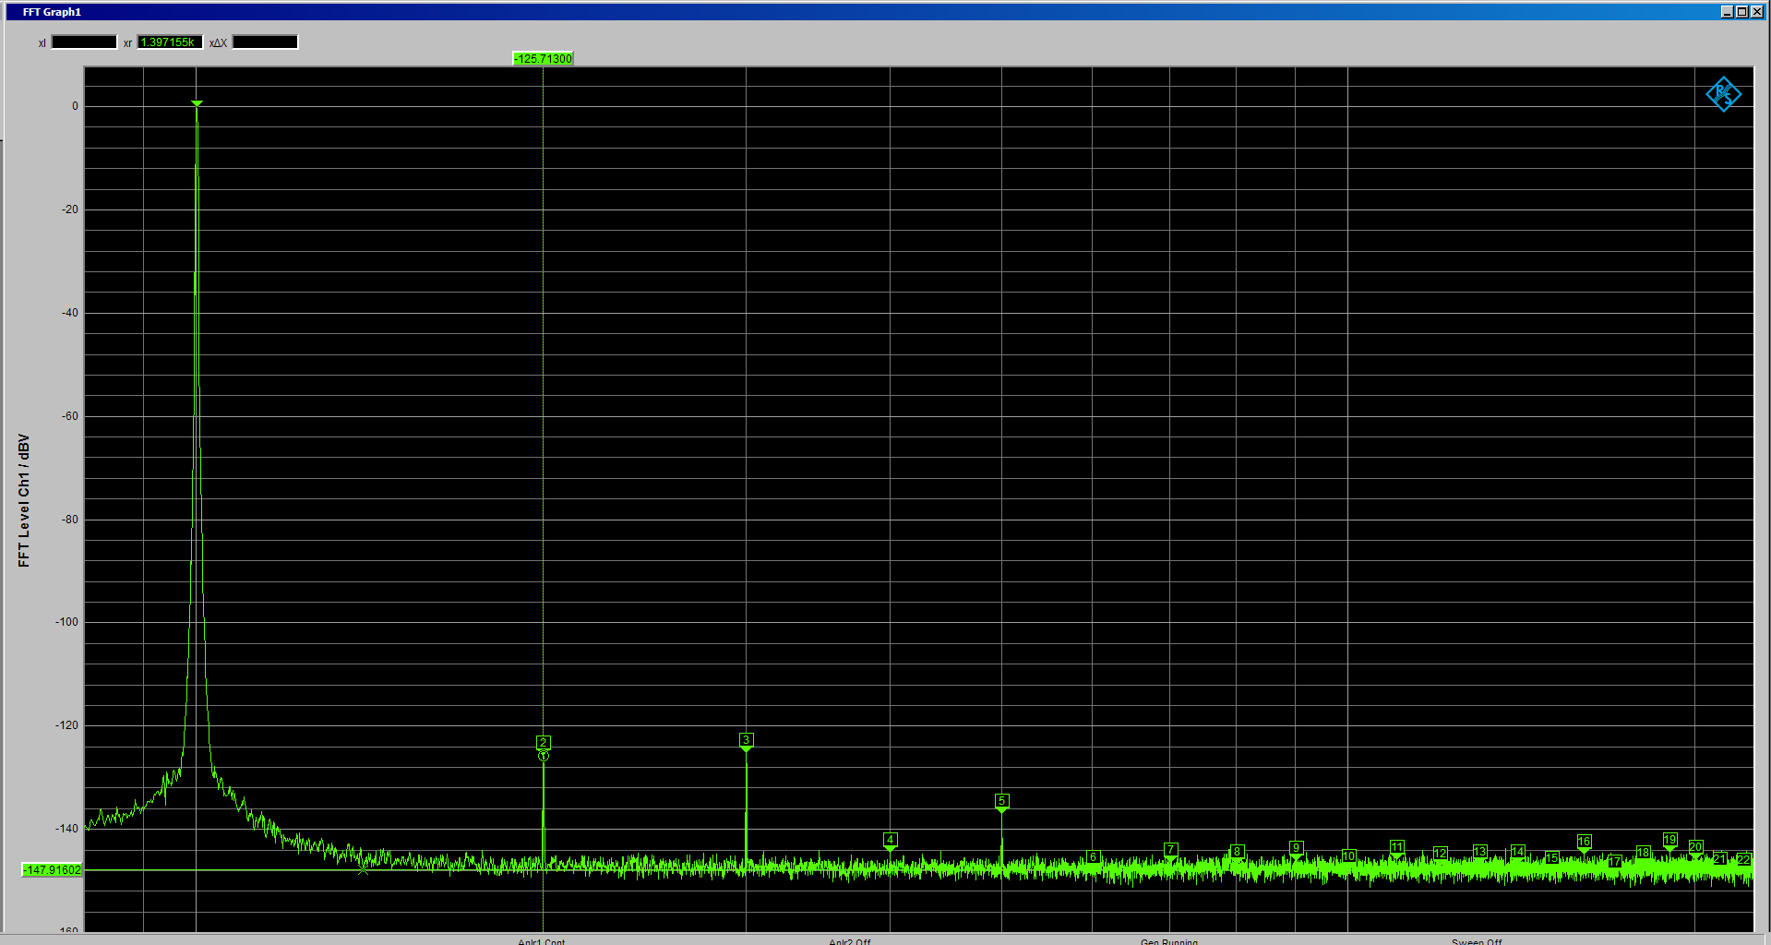Select harmonic marker 18
Viewport: 1771px width, 945px height.
pos(1644,853)
